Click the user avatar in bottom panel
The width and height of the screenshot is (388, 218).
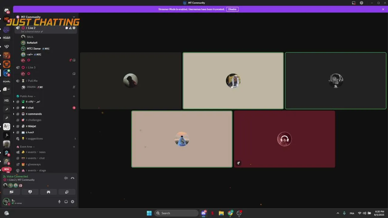click(6, 201)
